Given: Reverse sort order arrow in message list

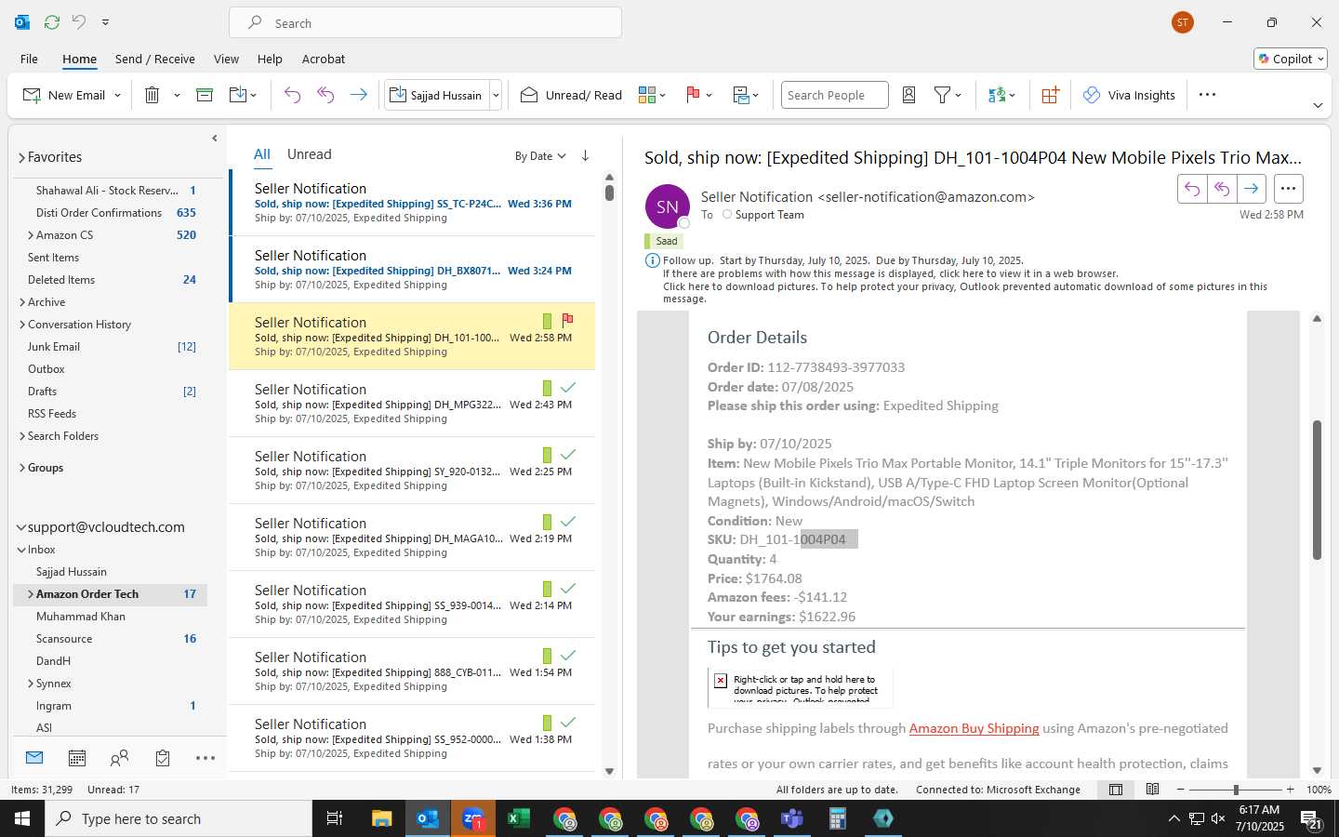Looking at the screenshot, I should pos(585,155).
